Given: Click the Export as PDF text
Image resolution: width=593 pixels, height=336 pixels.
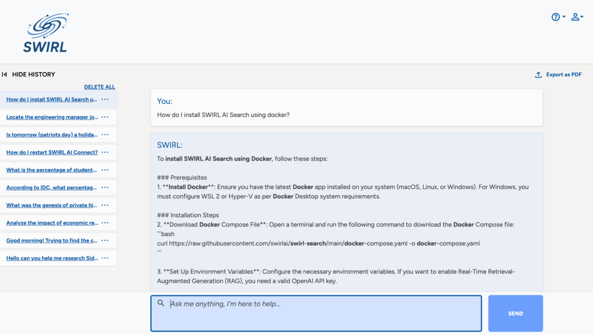Looking at the screenshot, I should click(564, 74).
